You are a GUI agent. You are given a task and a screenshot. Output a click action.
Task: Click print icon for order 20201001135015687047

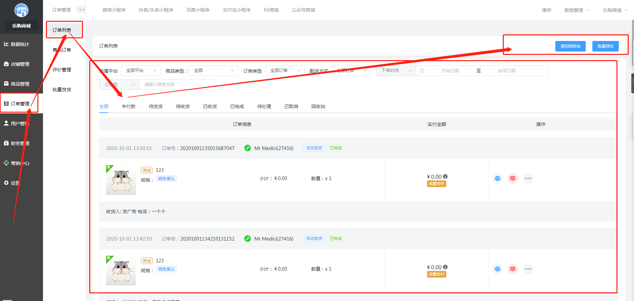tap(497, 178)
